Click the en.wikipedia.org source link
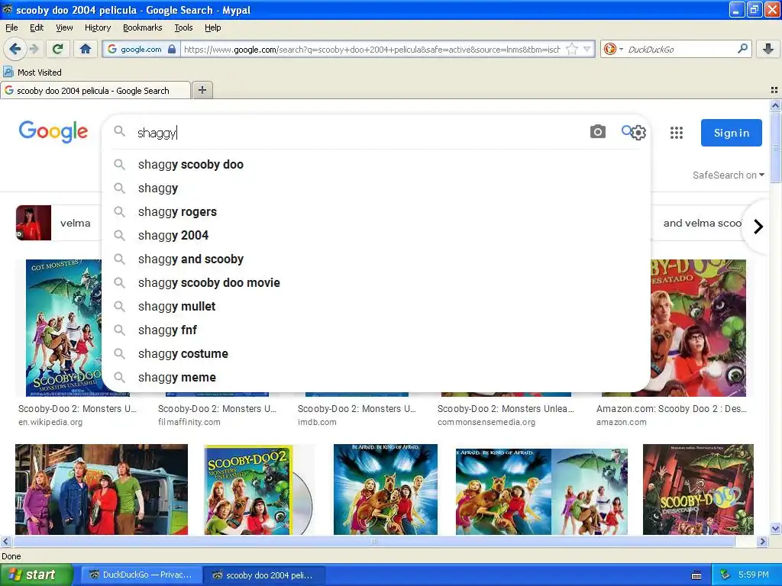The width and height of the screenshot is (782, 586). [50, 422]
